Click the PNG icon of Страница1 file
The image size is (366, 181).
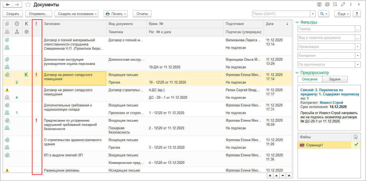click(x=302, y=145)
